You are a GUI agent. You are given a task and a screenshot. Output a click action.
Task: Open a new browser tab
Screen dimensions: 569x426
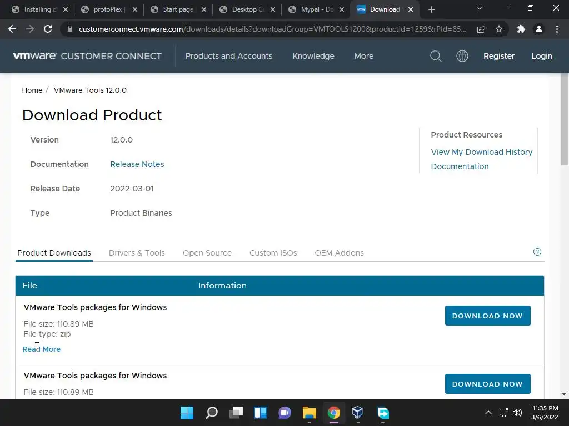tap(431, 9)
